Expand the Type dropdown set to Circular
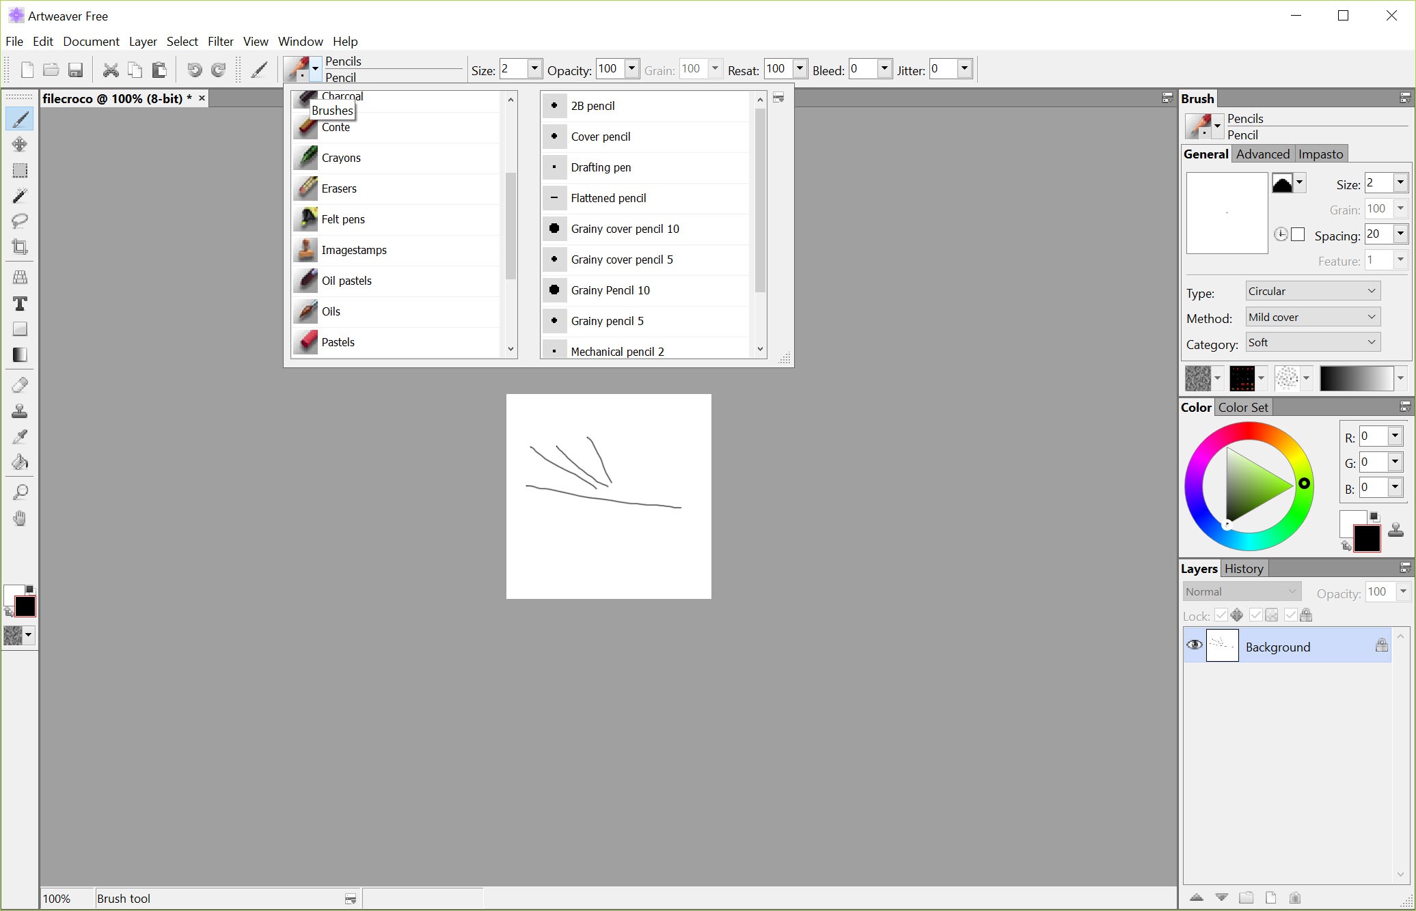Screen dimensions: 1416x911 tap(1312, 291)
